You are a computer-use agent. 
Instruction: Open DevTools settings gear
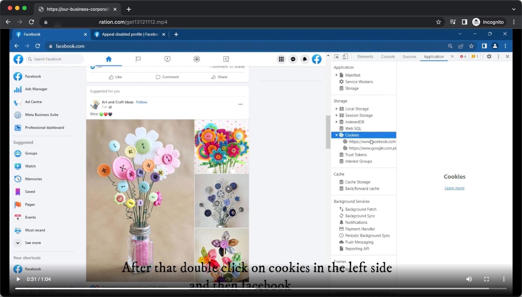pyautogui.click(x=489, y=56)
